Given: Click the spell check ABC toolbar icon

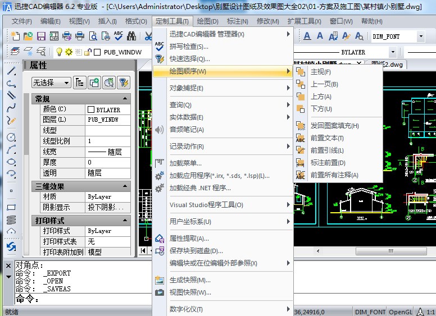Looking at the screenshot, I should click(118, 36).
